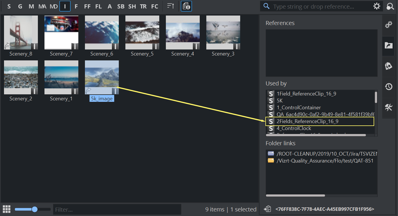Toggle the I image type filter

(65, 6)
